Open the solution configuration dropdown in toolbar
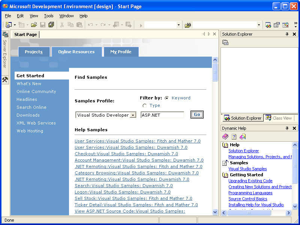Image resolution: width=300 pixels, height=225 pixels. (x=178, y=25)
